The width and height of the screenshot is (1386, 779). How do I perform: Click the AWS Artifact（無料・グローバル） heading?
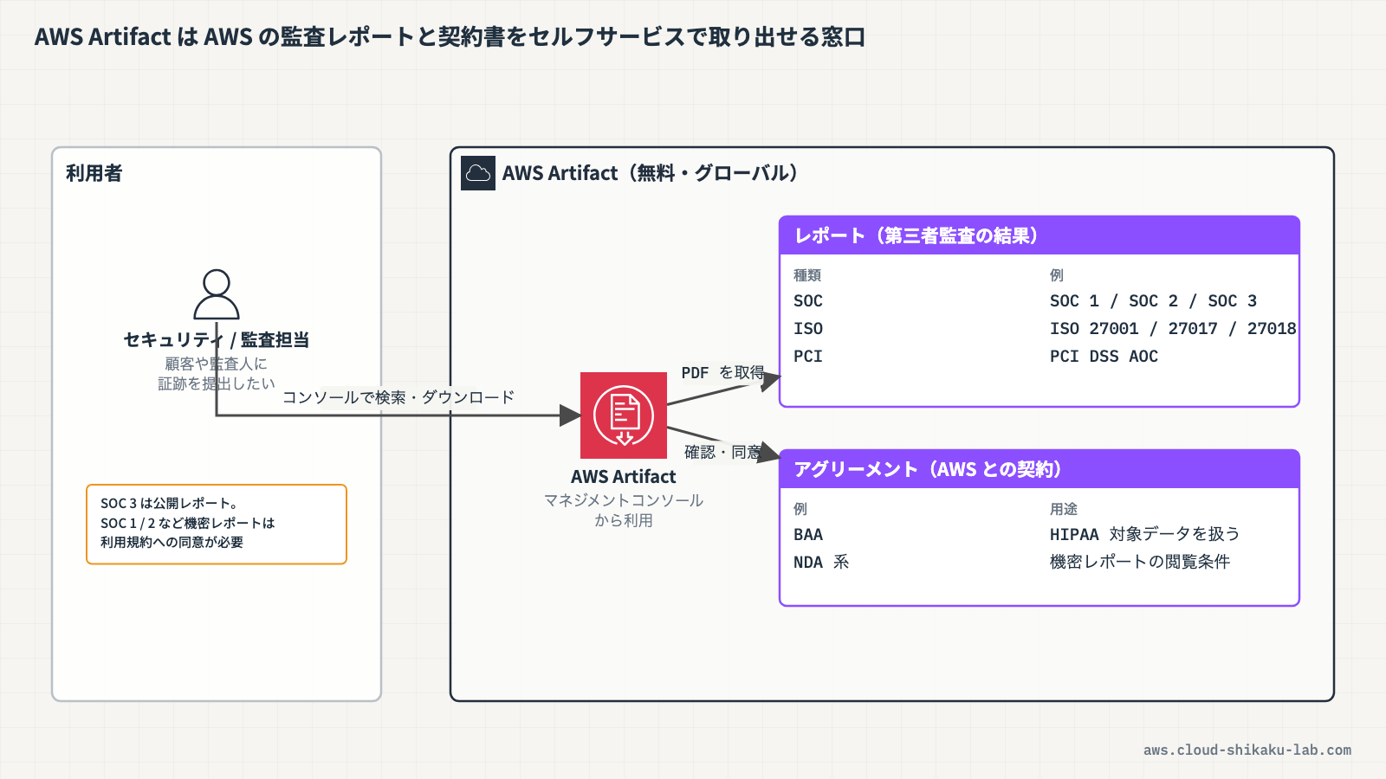tap(650, 173)
